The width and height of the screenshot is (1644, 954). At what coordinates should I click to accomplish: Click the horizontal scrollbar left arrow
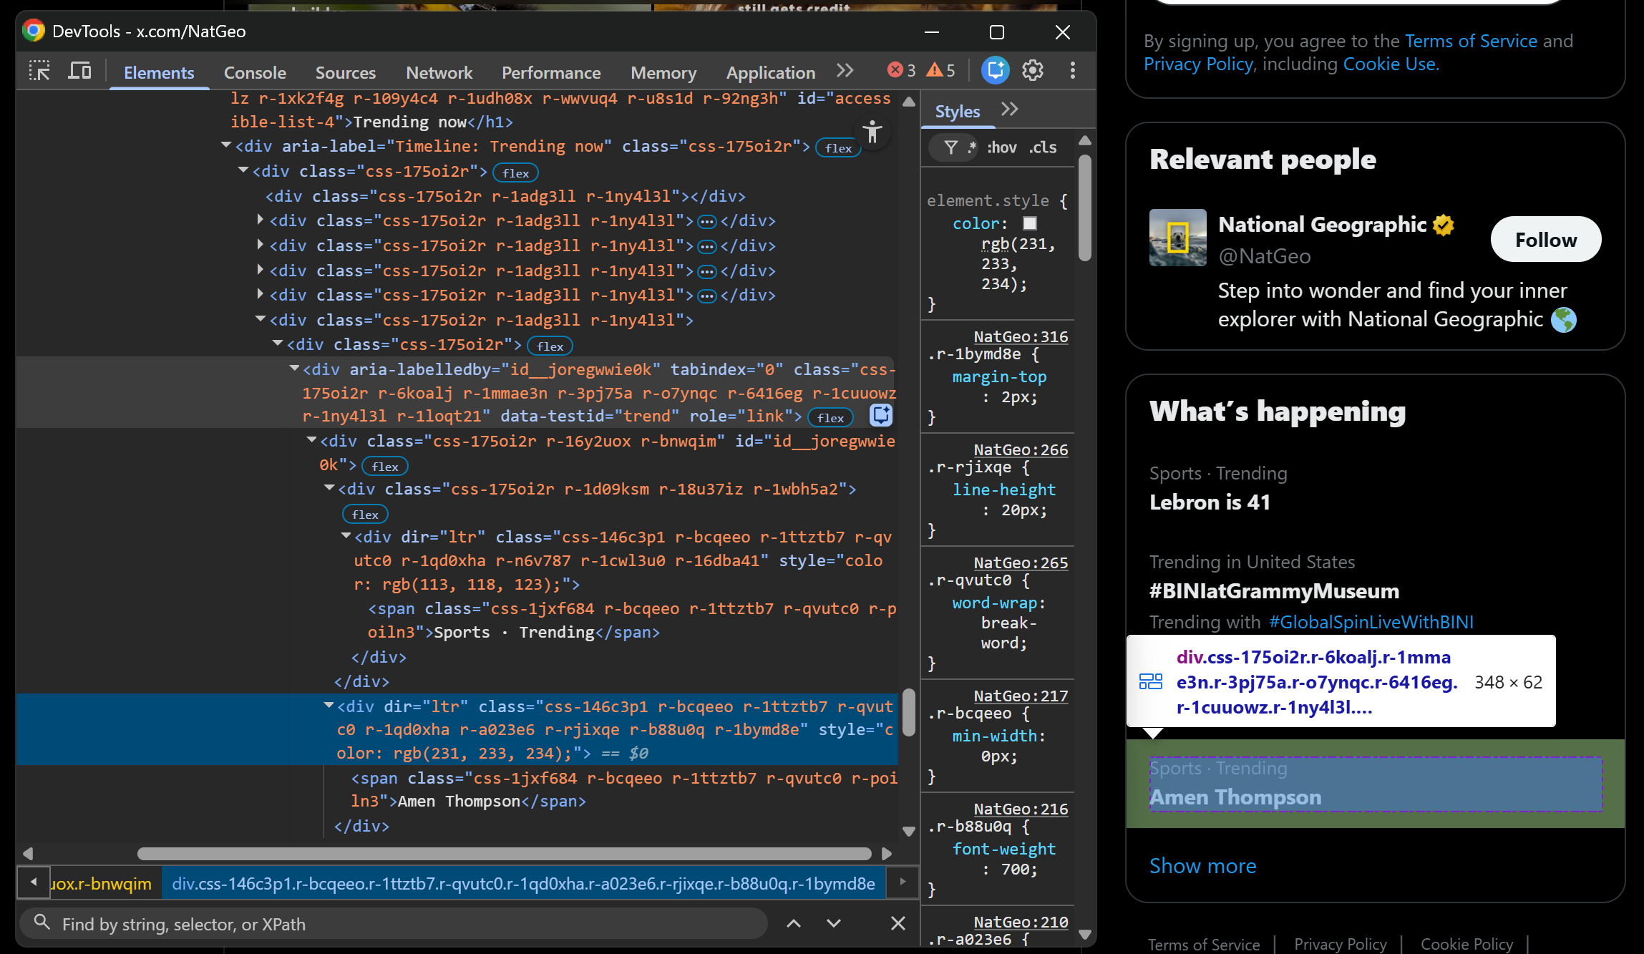click(28, 854)
